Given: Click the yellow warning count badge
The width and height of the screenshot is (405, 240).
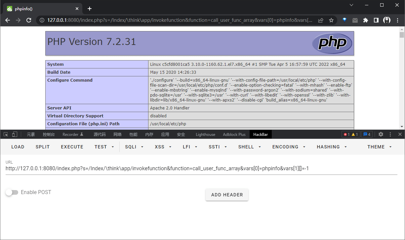Looking at the screenshot, I should (355, 135).
